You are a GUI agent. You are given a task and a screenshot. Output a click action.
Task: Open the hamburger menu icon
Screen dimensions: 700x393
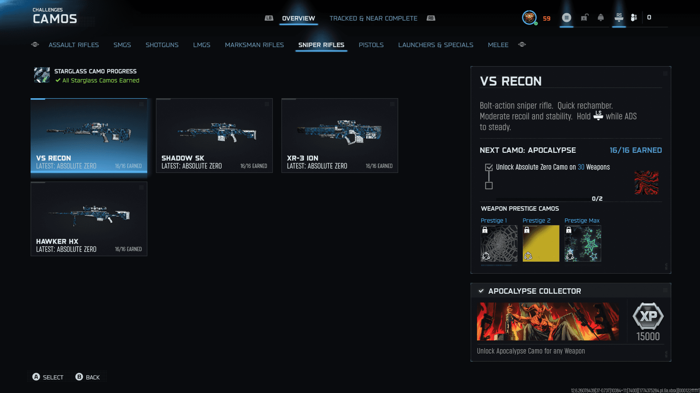coord(566,17)
